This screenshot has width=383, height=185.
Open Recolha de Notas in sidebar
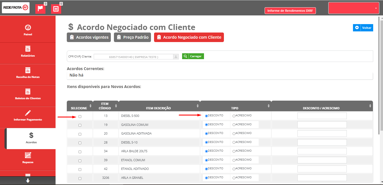(28, 73)
